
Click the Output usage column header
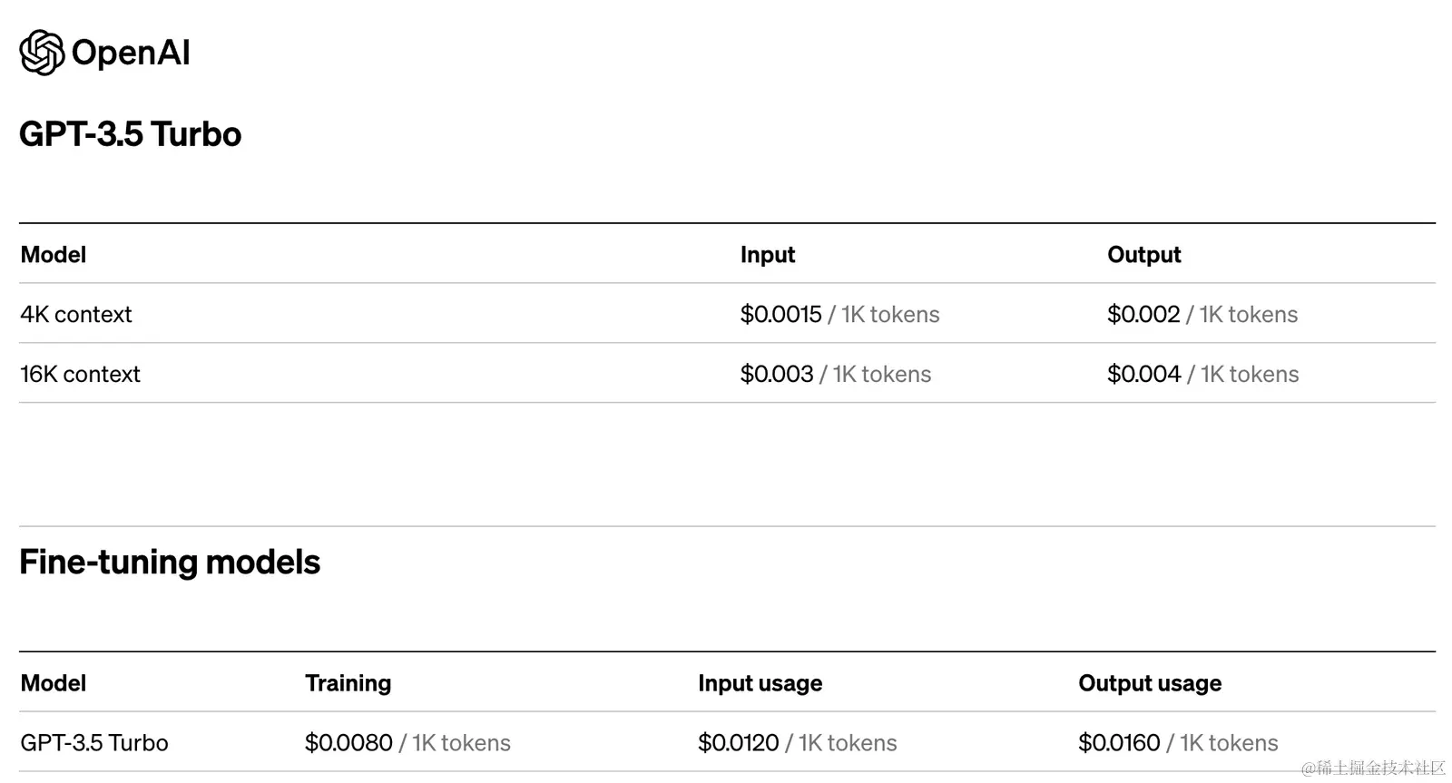1150,683
